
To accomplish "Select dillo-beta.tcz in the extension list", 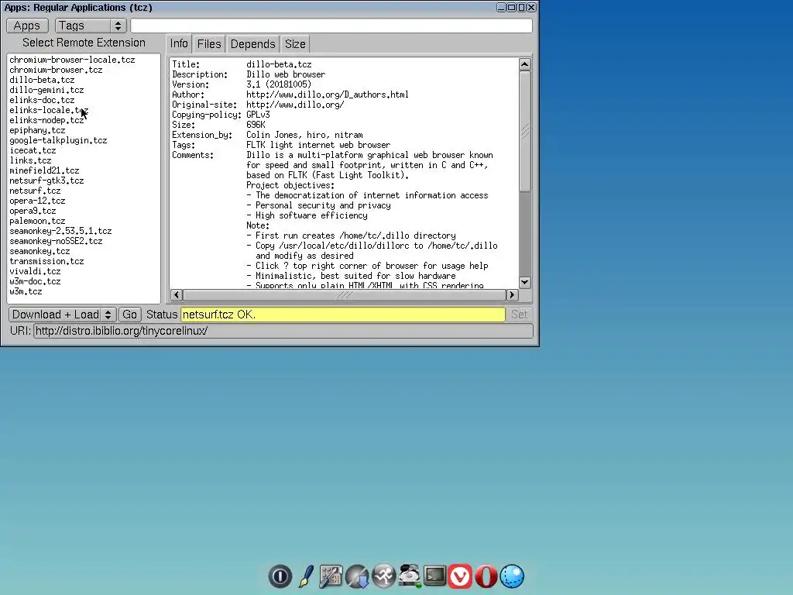I will pos(84,80).
